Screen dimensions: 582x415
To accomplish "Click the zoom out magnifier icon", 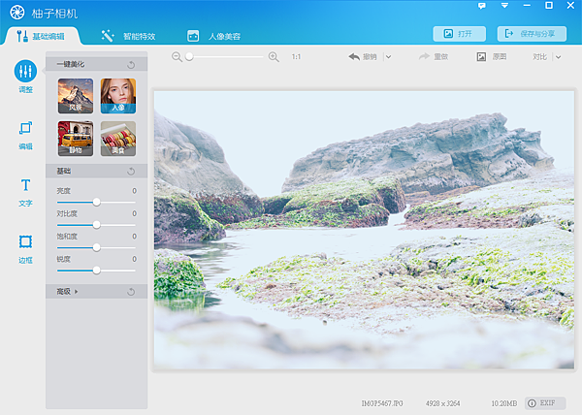I will [177, 57].
